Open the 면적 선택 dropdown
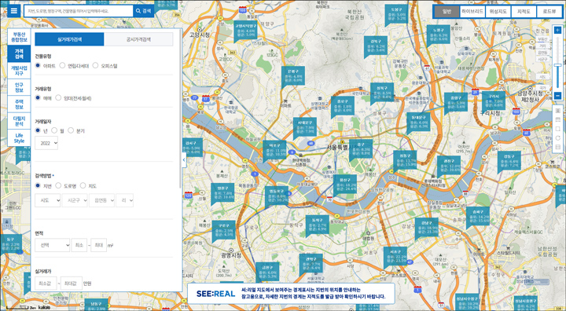 (53, 245)
